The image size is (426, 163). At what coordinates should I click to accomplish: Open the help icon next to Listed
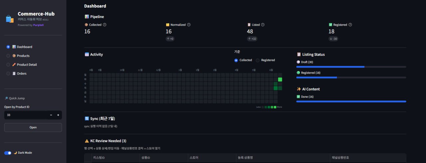263,25
